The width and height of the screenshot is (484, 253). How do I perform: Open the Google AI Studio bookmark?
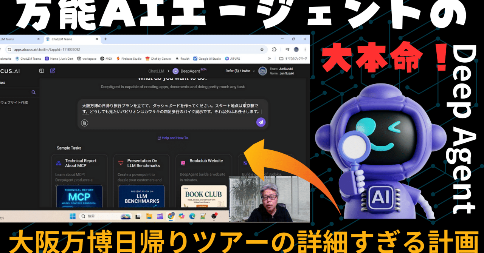(x=207, y=58)
